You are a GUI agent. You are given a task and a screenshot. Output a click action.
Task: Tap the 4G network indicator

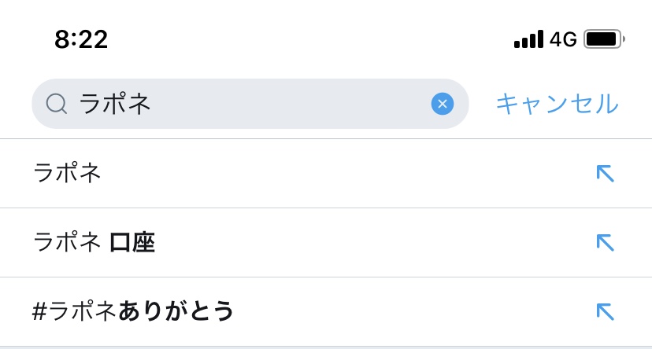tap(563, 39)
